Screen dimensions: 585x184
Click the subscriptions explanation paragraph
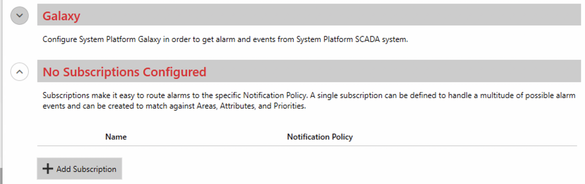coord(309,100)
